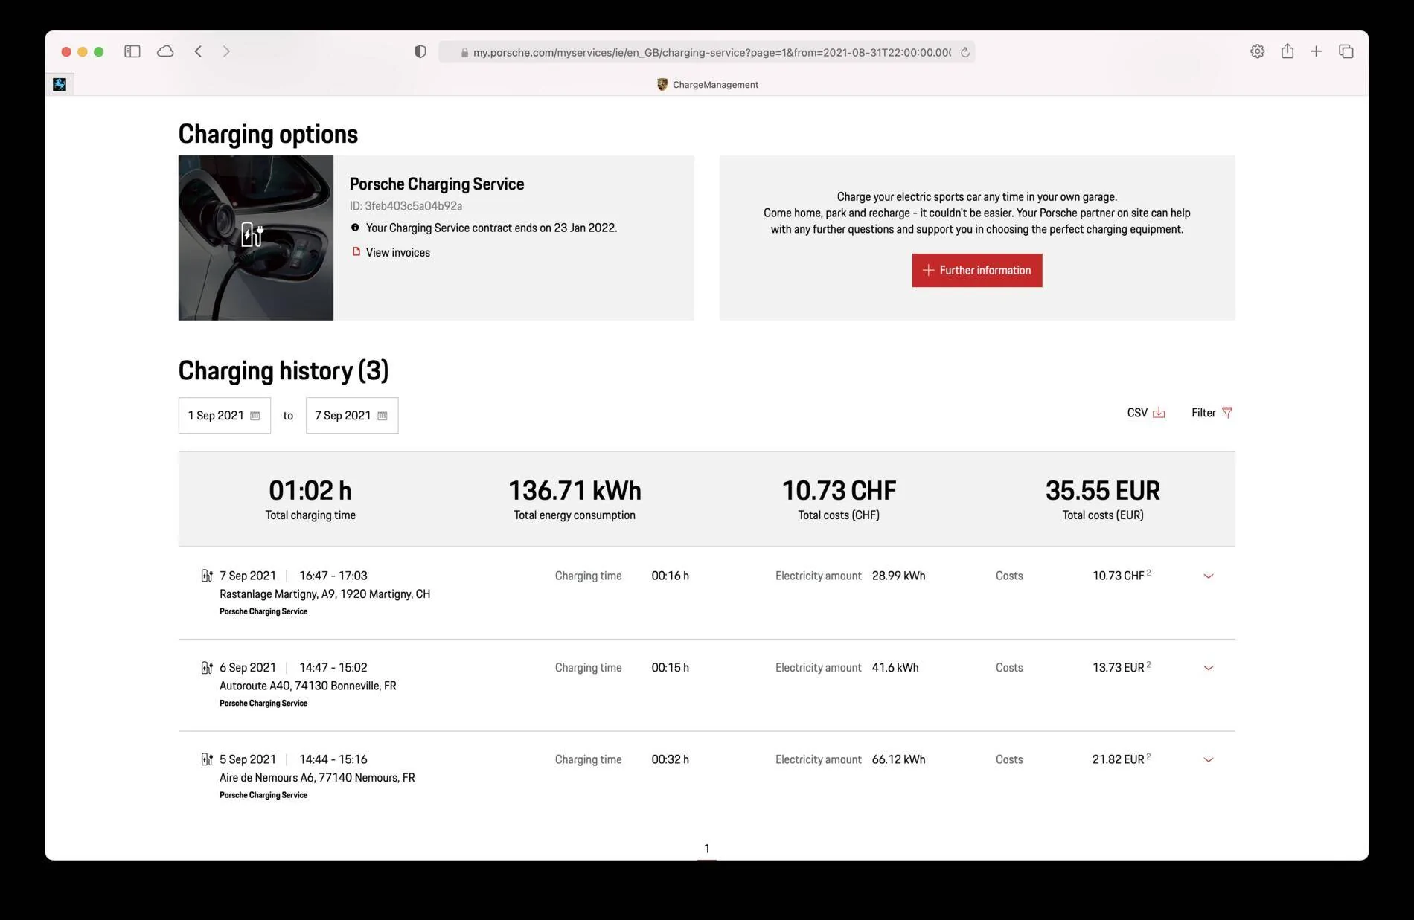Image resolution: width=1414 pixels, height=920 pixels.
Task: Click the calendar icon for start date
Action: [x=255, y=416]
